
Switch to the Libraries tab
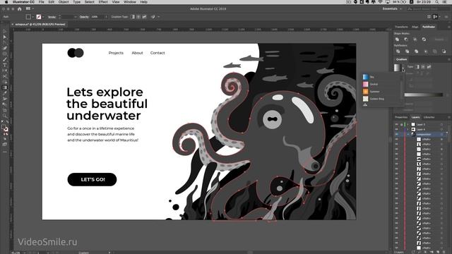pyautogui.click(x=429, y=117)
